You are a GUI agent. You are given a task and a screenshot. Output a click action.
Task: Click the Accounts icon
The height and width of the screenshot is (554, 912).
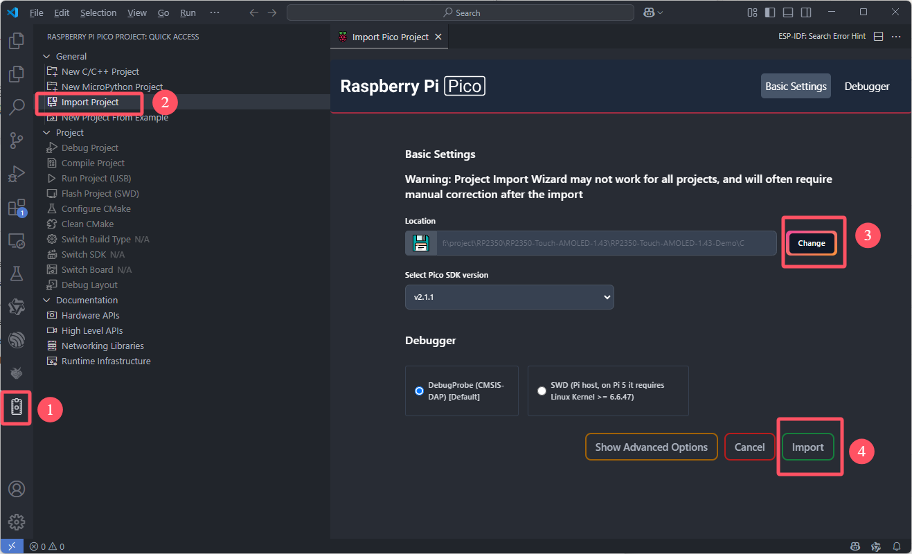pyautogui.click(x=17, y=488)
